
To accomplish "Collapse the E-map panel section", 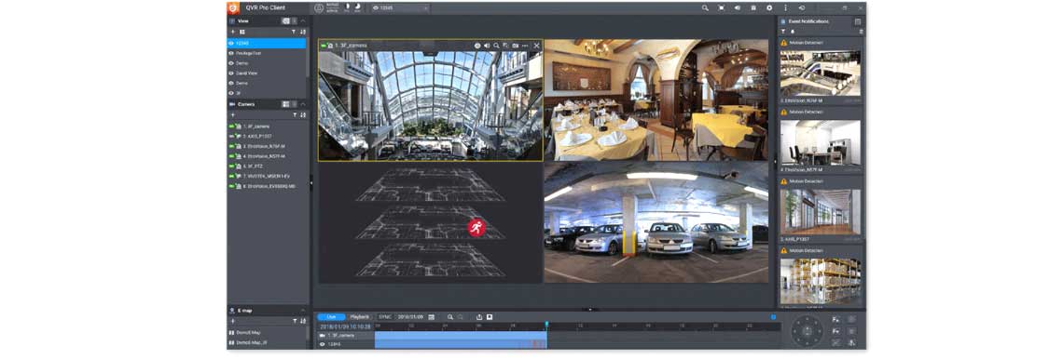I will 303,311.
